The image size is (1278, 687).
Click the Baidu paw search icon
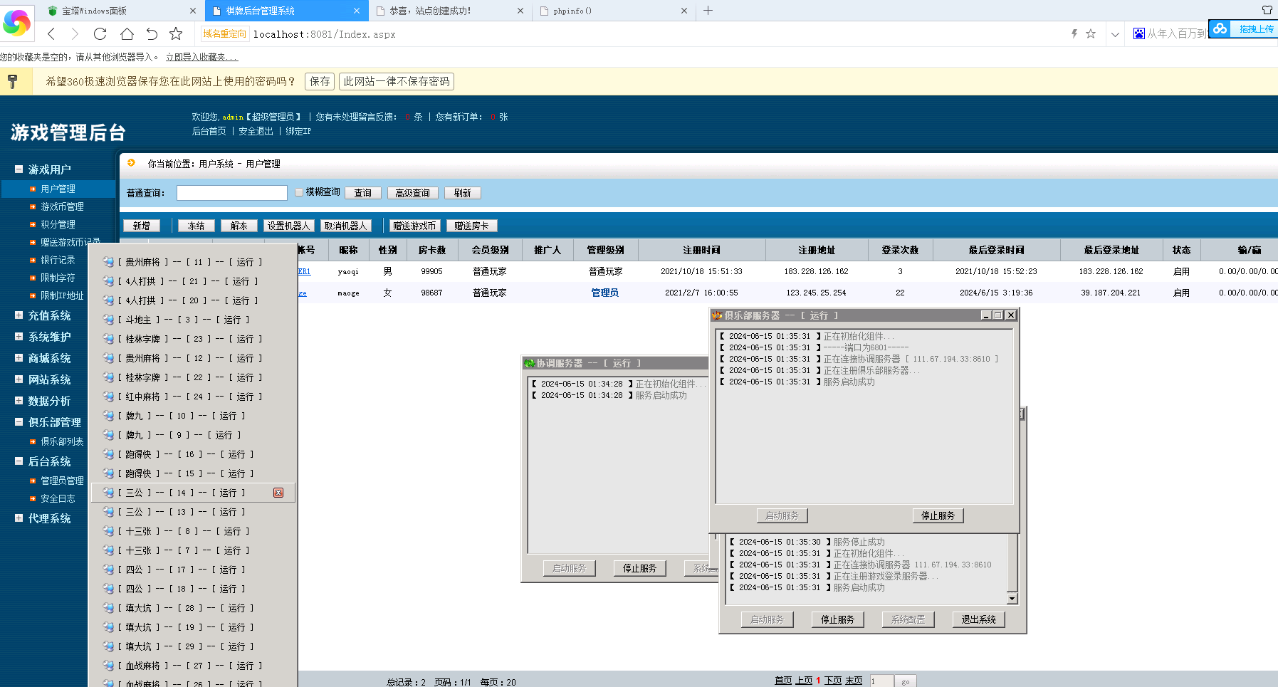pos(1139,33)
